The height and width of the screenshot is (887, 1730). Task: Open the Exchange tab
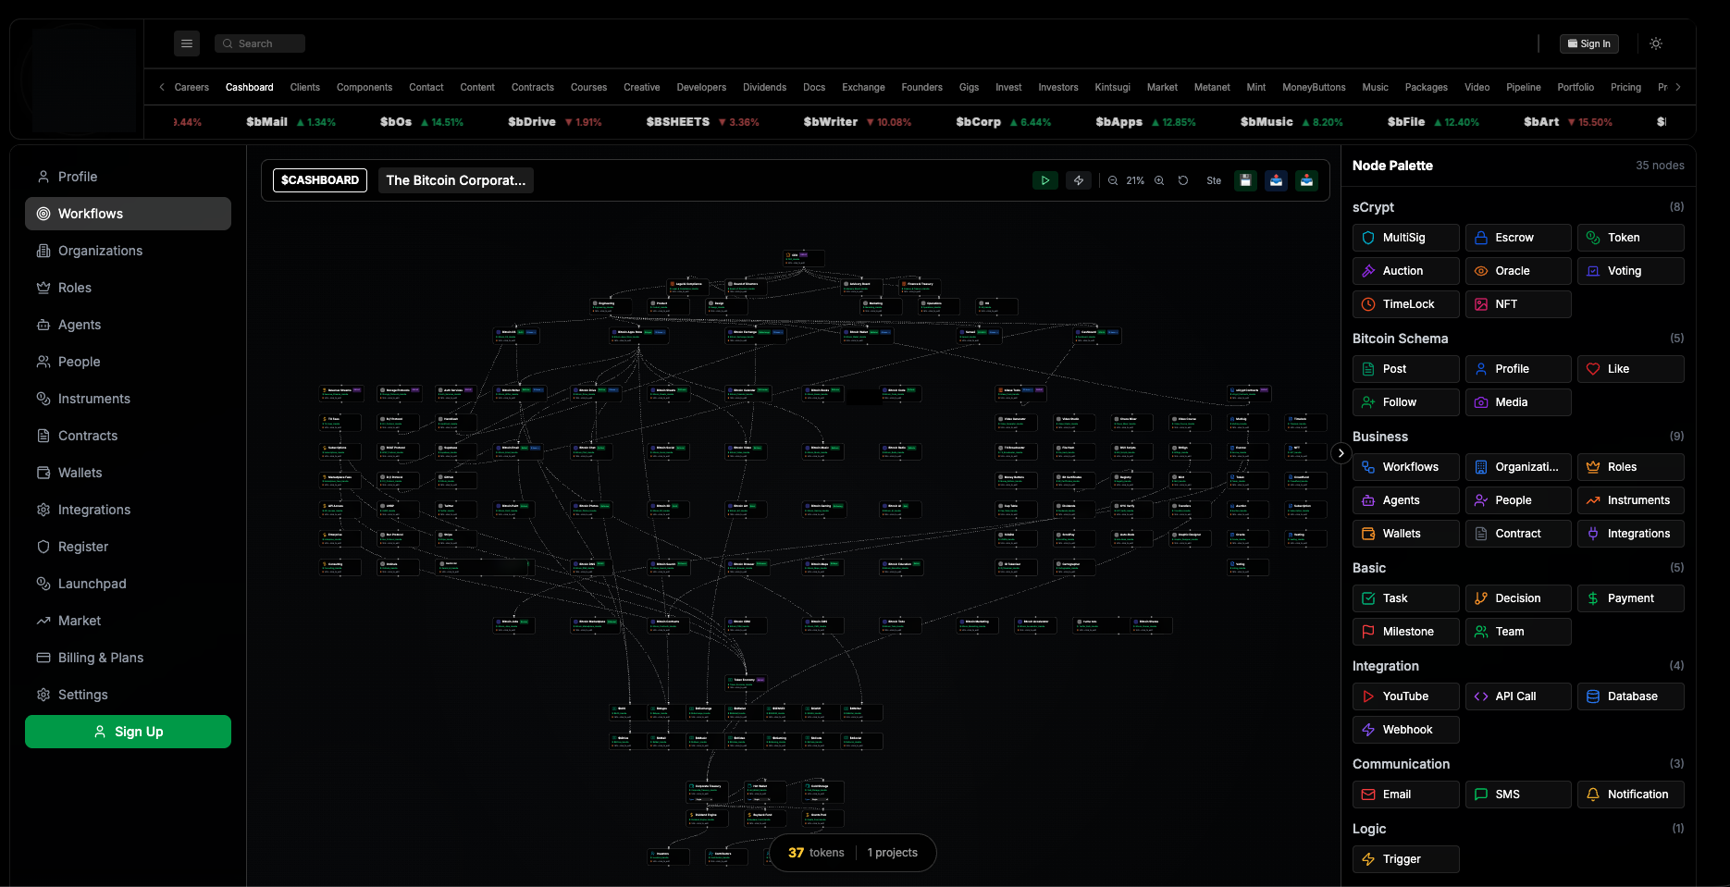tap(862, 87)
